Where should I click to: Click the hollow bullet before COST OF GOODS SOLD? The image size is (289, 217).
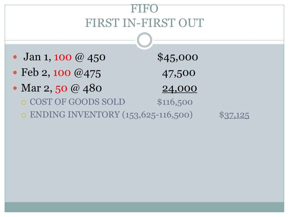pos(24,102)
